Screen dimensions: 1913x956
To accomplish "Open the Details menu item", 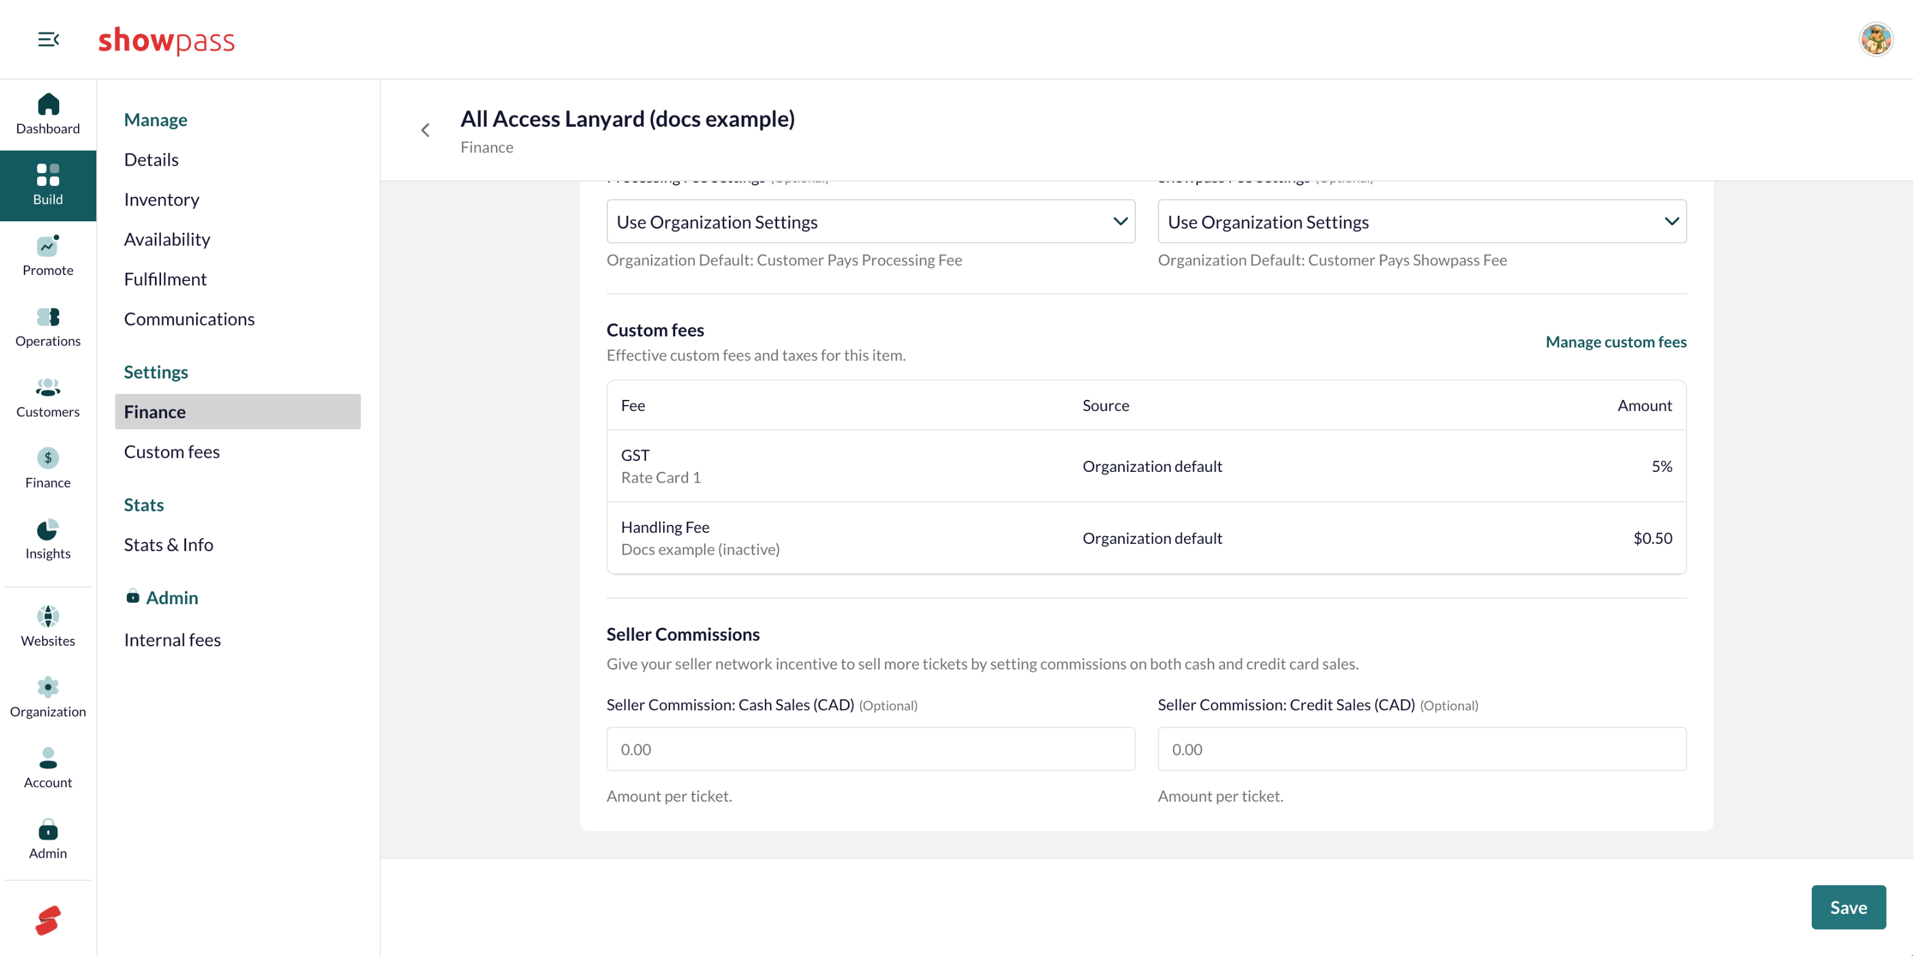I will 151,160.
